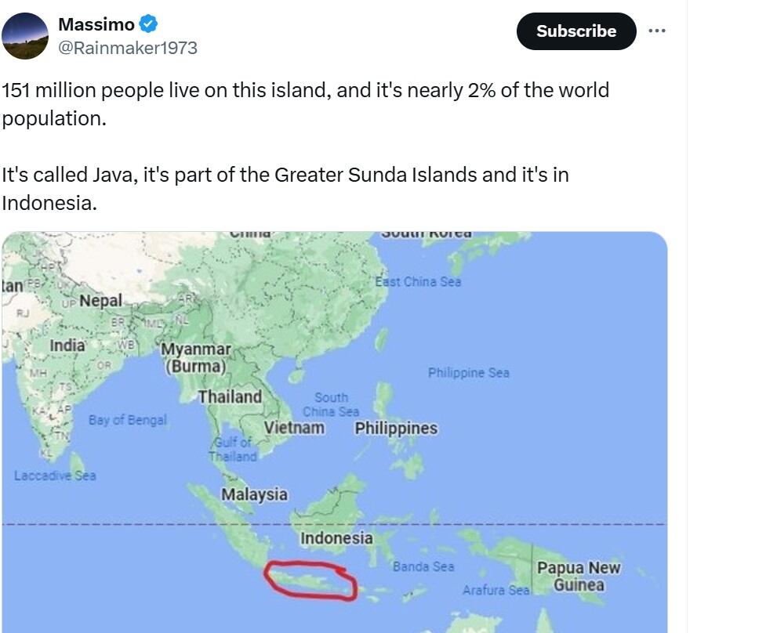Click the Nepal label on the map
Screen dimensions: 766x633
pos(100,301)
